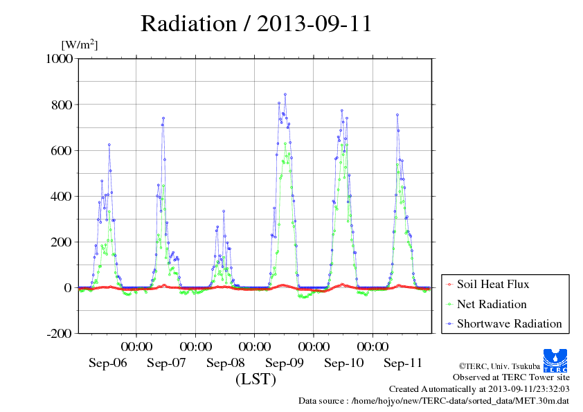Click the Sep-11 shortwave peak data point

tap(397, 115)
